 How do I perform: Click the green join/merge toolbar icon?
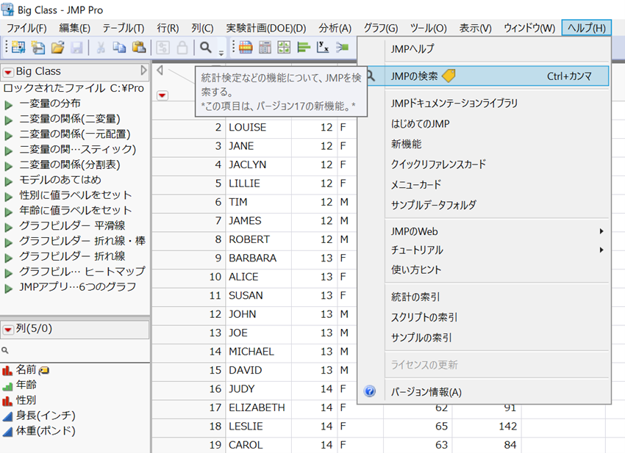341,47
